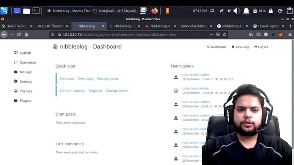The width and height of the screenshot is (294, 165).
Task: Log out of nibbleblog admin
Action: 261,47
